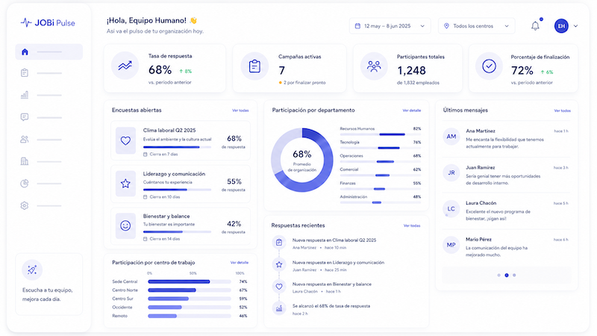Go to last messages page dot

pos(514,275)
